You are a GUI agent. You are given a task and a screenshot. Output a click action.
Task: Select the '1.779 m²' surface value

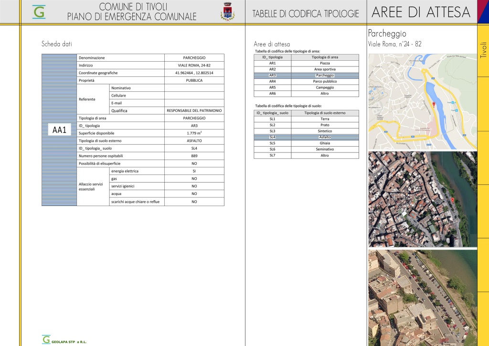194,133
